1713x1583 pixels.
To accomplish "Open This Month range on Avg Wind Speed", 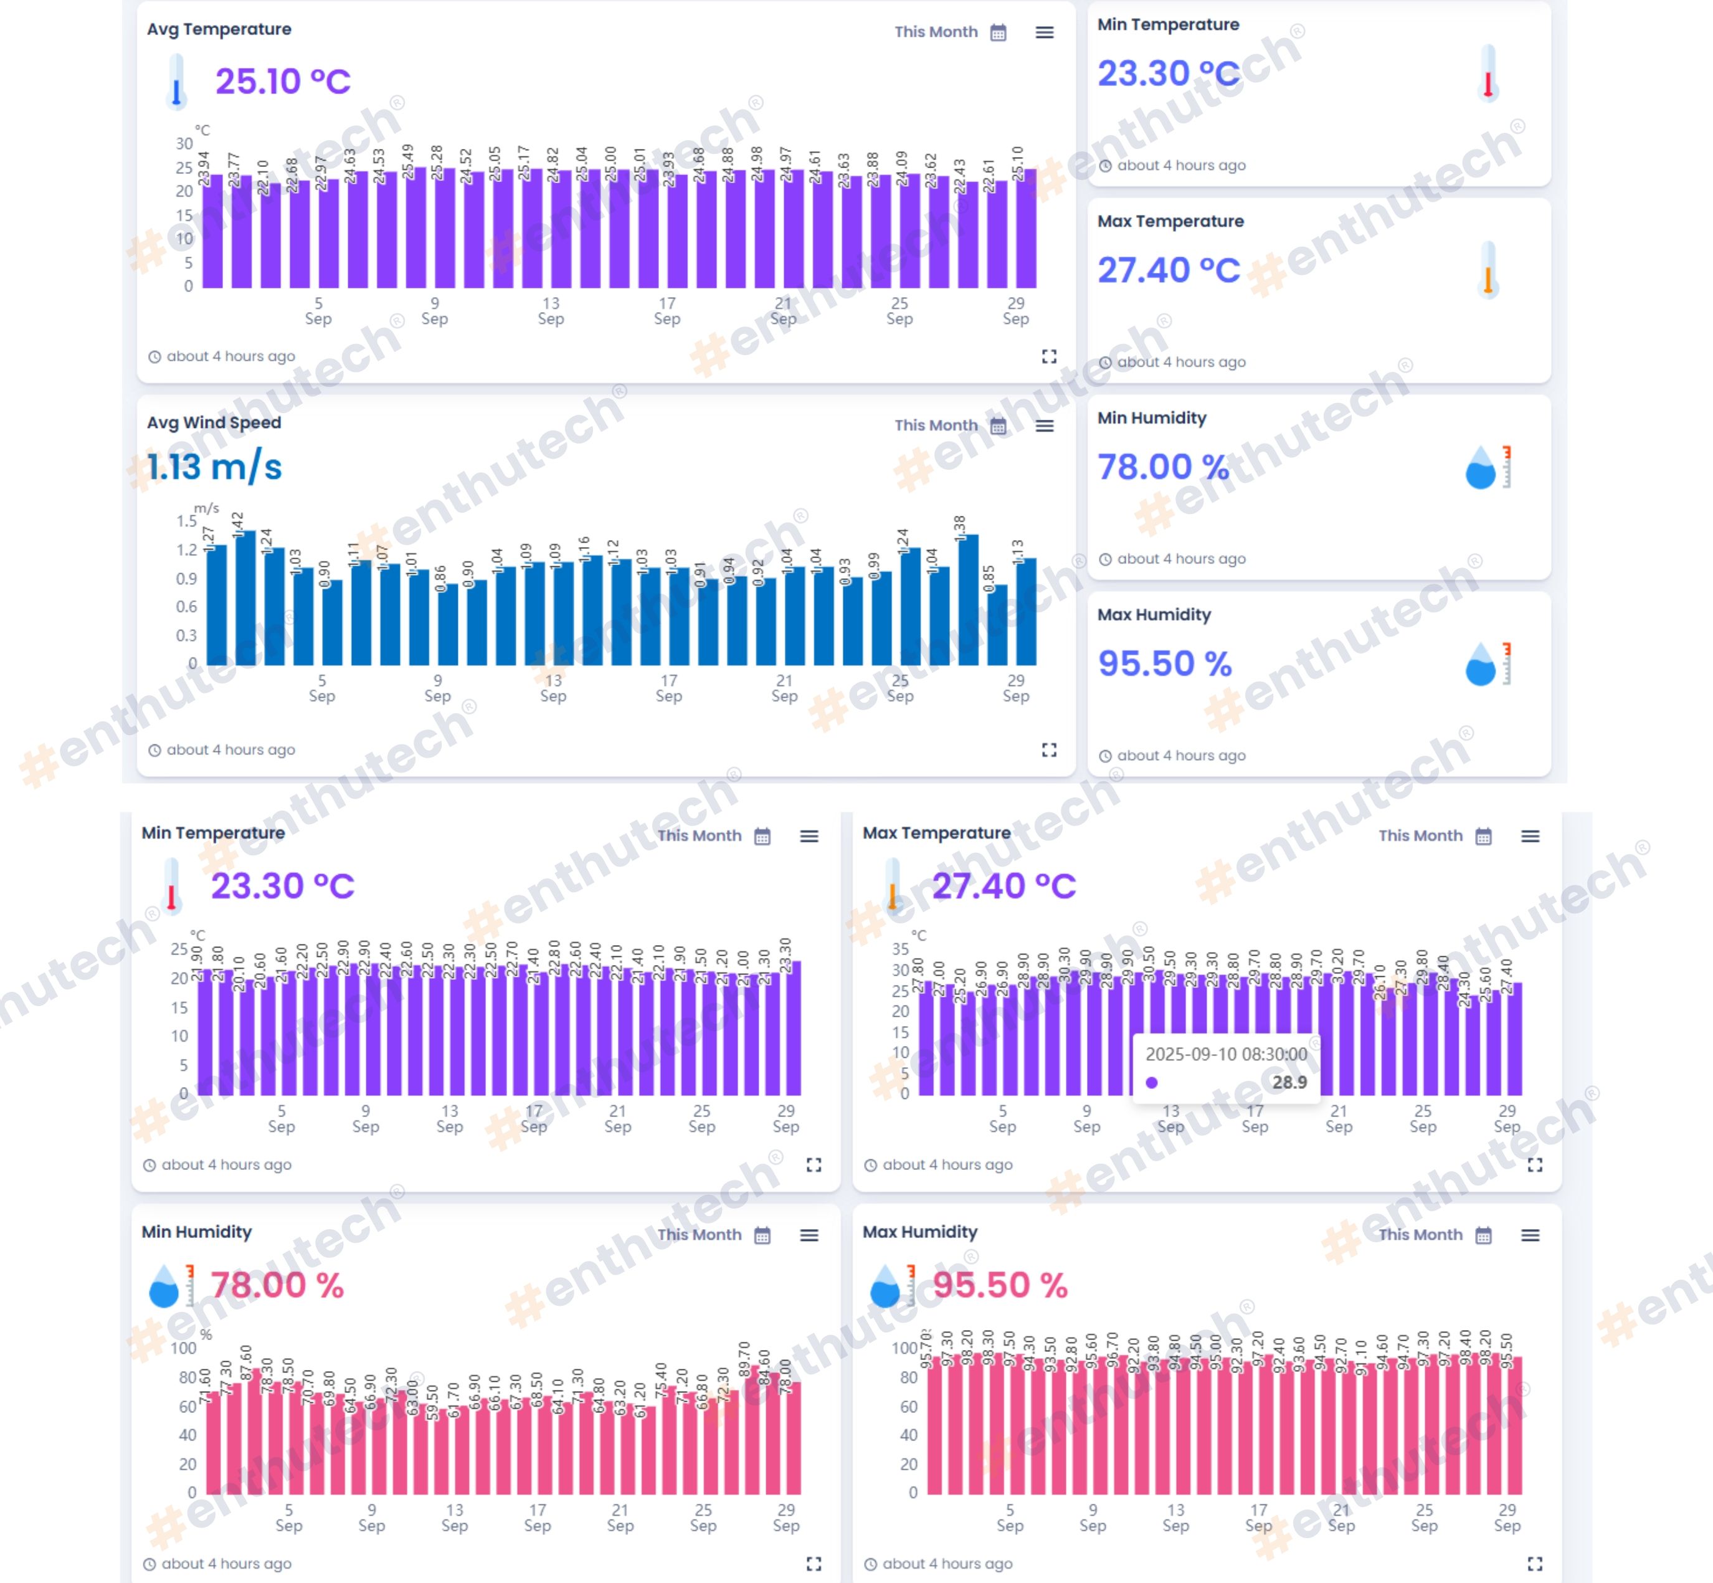I will click(936, 425).
